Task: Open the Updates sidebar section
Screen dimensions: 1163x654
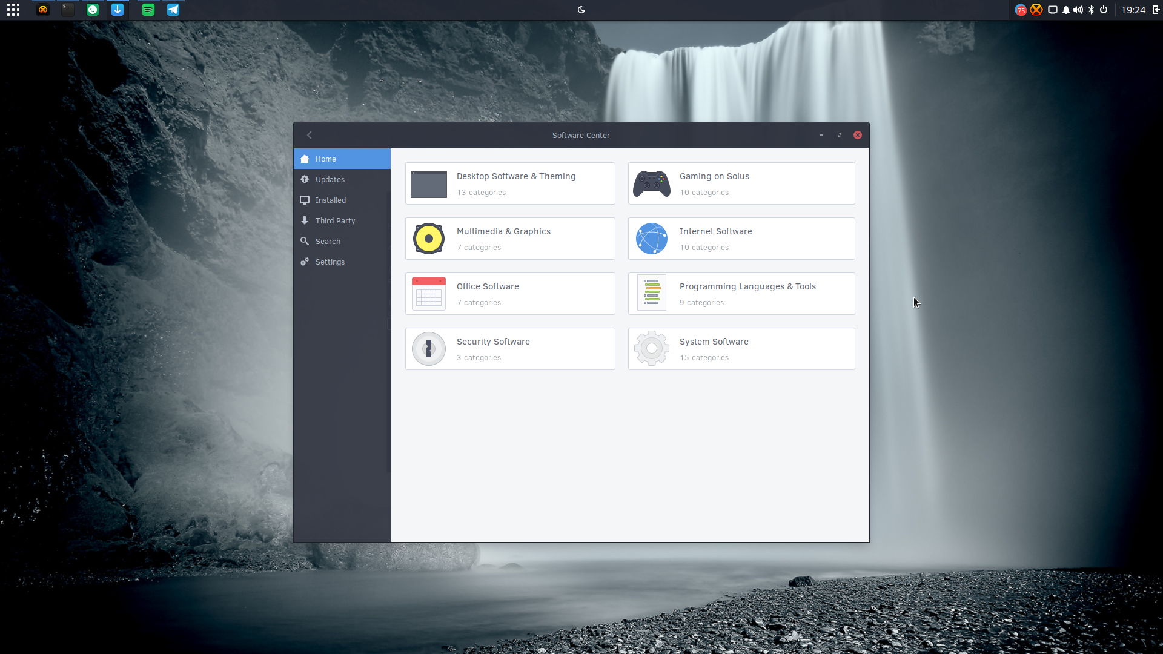Action: [342, 179]
